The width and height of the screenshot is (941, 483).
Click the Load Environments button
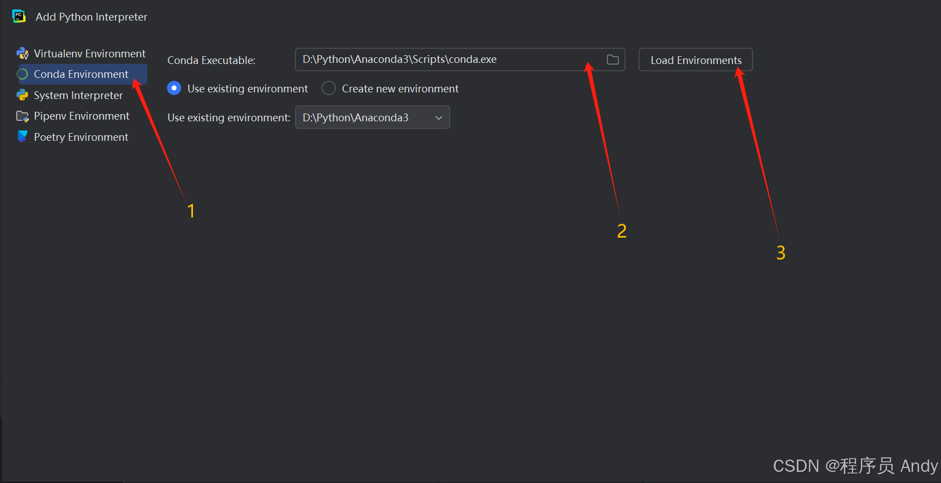696,60
